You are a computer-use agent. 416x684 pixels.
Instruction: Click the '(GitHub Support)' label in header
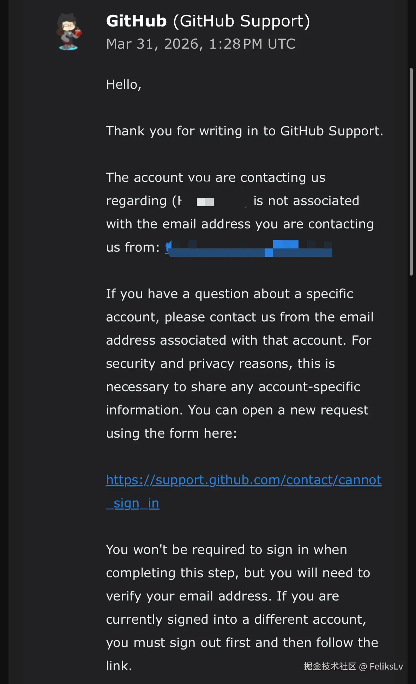tap(241, 21)
